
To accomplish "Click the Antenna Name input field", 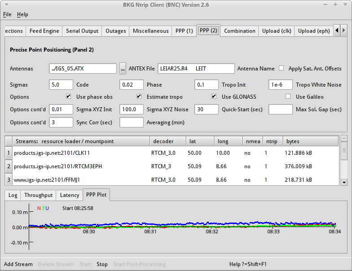I will click(x=196, y=69).
